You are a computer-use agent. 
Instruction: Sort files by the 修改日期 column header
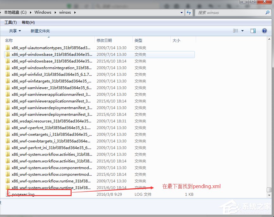click(105, 40)
